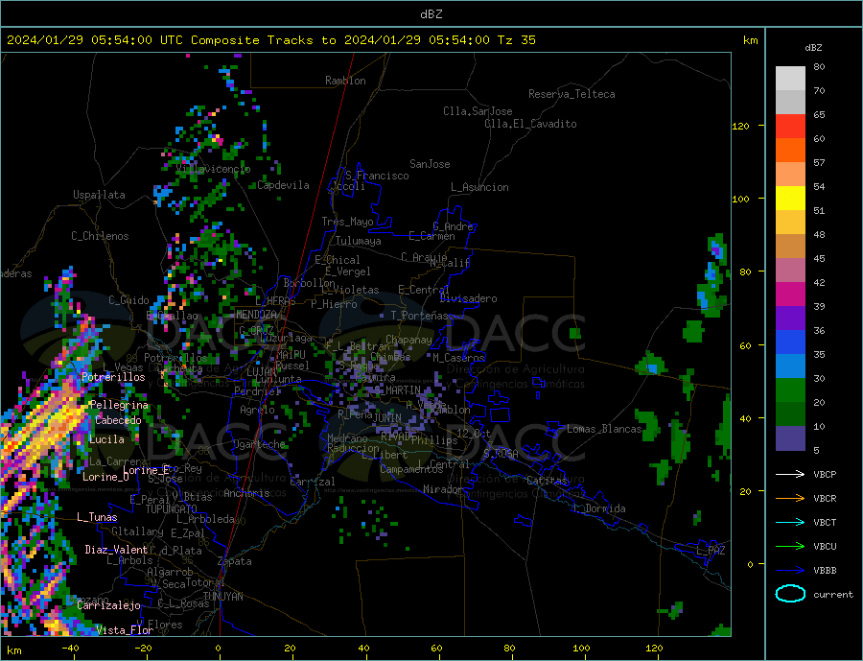Click the Divisadero label in blue
863x661 pixels.
click(x=468, y=298)
